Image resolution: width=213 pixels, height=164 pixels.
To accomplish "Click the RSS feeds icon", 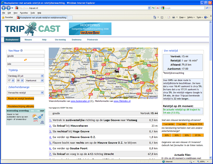I will point(162,17).
